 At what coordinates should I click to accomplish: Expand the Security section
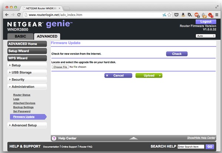(x=27, y=80)
